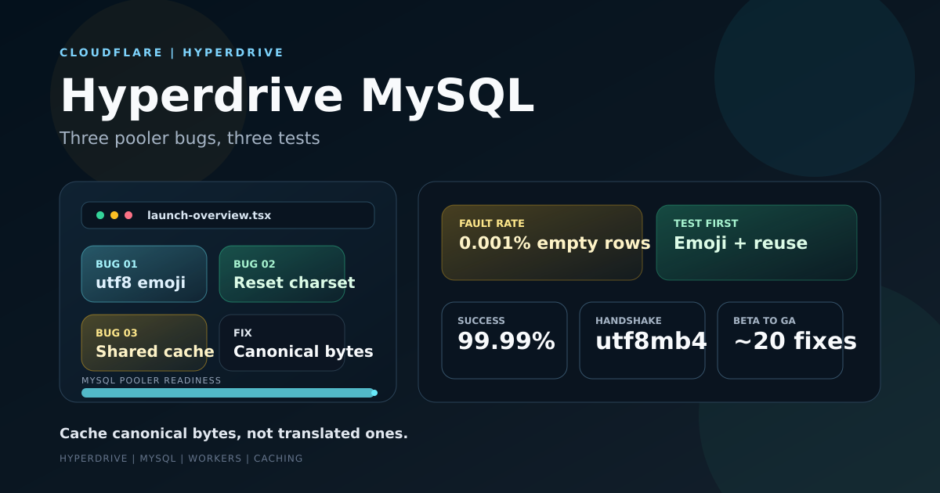Select the launch-overview.tsx file title
Image resolution: width=940 pixels, height=493 pixels.
(x=209, y=215)
